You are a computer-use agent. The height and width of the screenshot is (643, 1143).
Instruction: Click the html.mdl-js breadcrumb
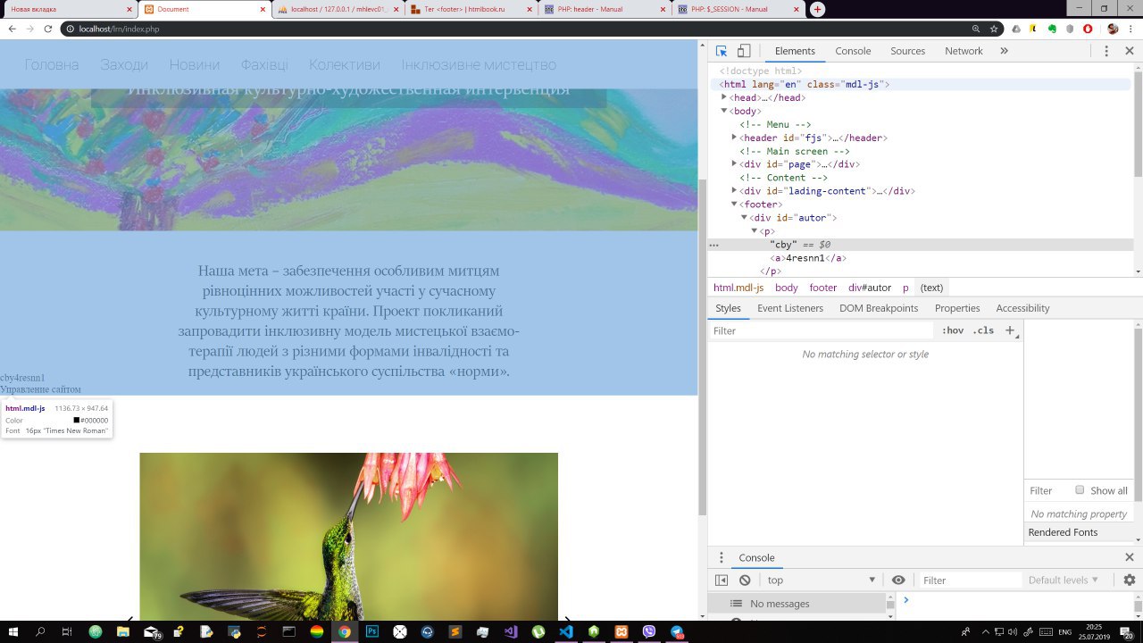(738, 288)
